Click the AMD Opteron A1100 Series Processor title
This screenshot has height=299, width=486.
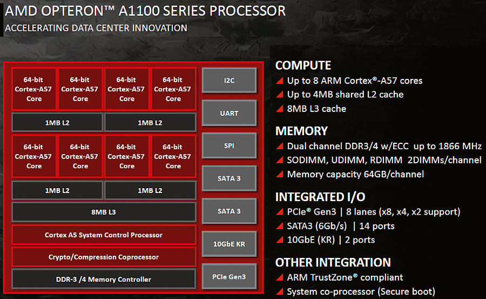click(x=145, y=11)
